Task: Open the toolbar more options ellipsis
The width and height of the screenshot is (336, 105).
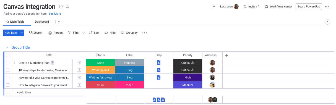Action: click(145, 33)
